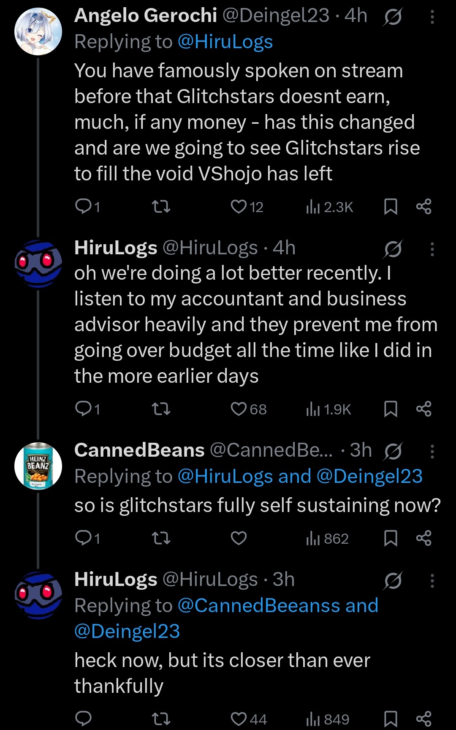456x730 pixels.
Task: Open Angelo Gerochi's profile avatar
Action: click(x=38, y=31)
